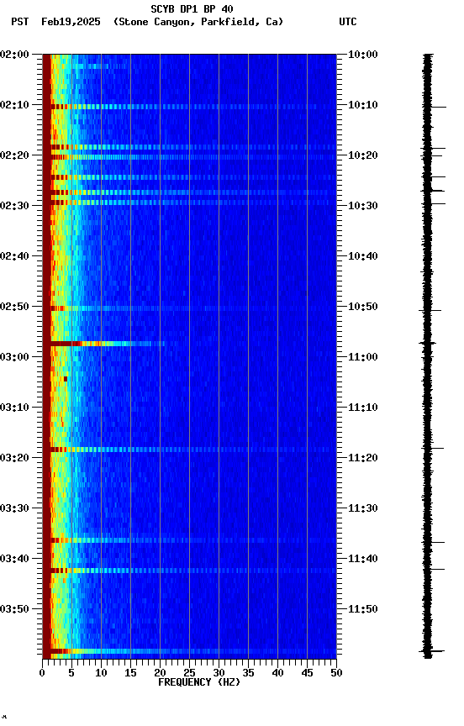
Task: Click the 25 Hz frequency tick label
Action: pos(189,673)
